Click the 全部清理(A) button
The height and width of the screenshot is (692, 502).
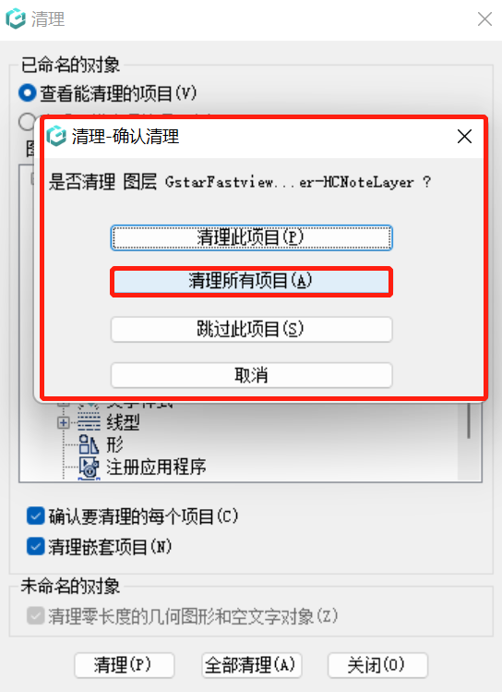tap(252, 665)
